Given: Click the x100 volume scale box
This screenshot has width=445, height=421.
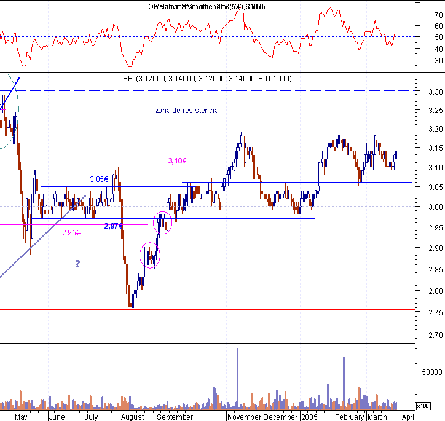Looking at the screenshot, I should (x=423, y=406).
